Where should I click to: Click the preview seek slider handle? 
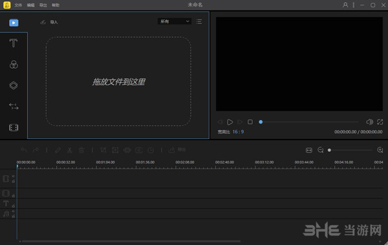point(261,122)
